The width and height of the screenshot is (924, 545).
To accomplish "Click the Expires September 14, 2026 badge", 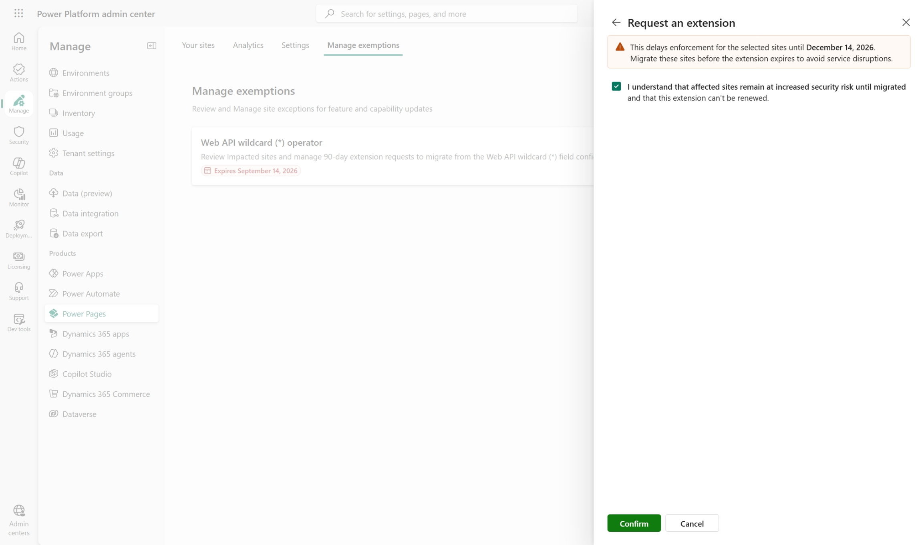I will (x=251, y=171).
